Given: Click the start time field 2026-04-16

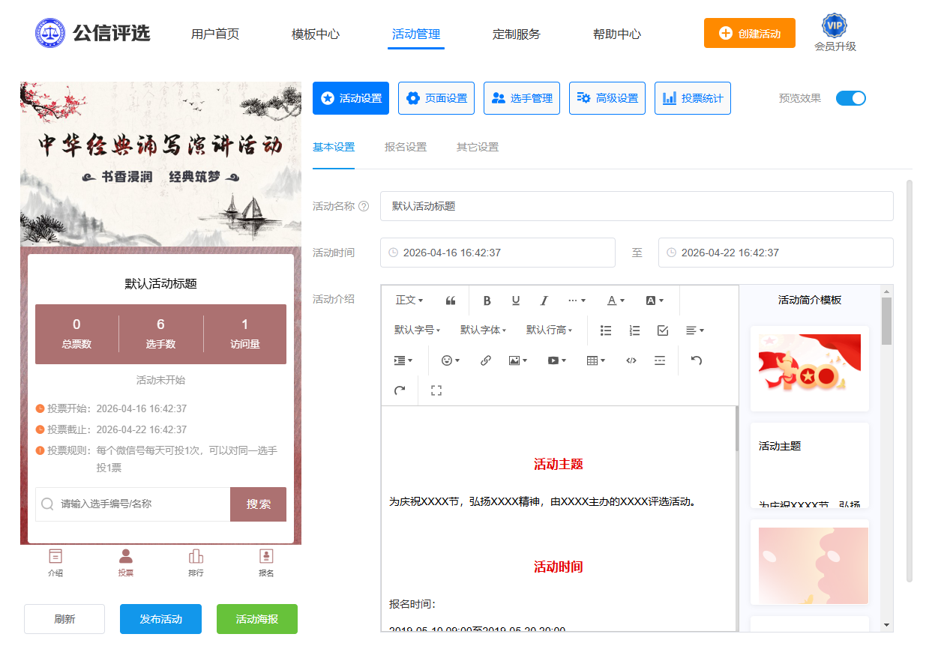Looking at the screenshot, I should pos(498,253).
